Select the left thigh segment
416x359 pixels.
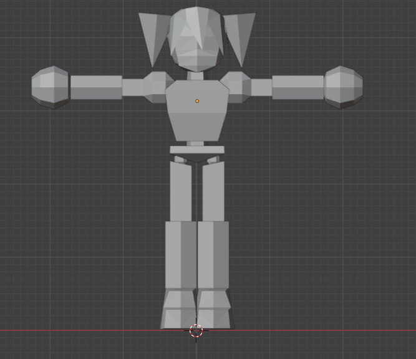pyautogui.click(x=181, y=190)
